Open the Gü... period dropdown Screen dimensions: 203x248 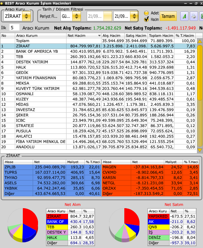[x=77, y=16]
